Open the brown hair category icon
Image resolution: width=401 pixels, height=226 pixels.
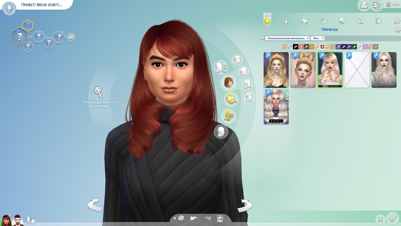pos(228,83)
